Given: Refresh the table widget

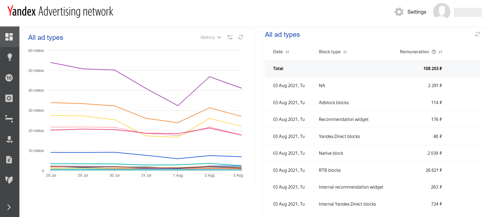Looking at the screenshot, I should click(477, 34).
